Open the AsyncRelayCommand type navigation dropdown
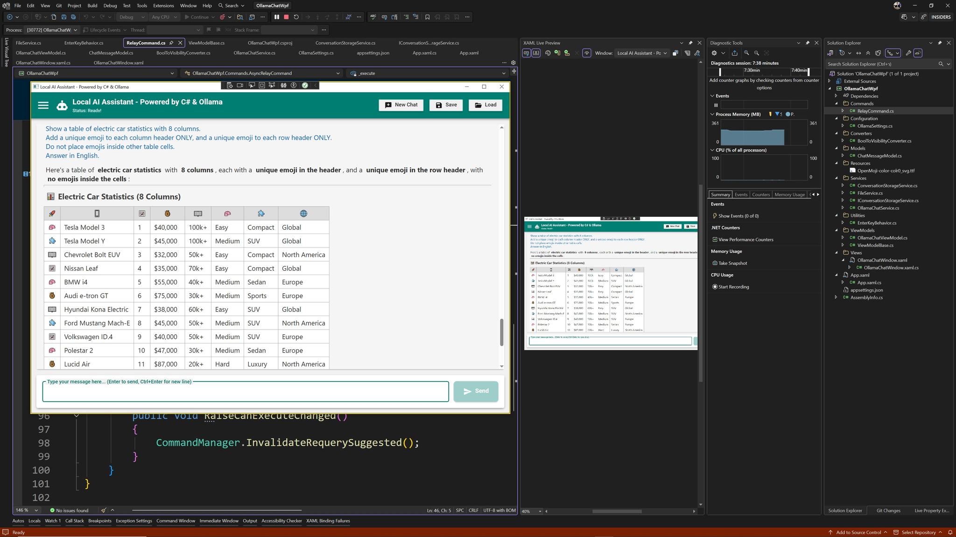956x537 pixels. pyautogui.click(x=262, y=73)
